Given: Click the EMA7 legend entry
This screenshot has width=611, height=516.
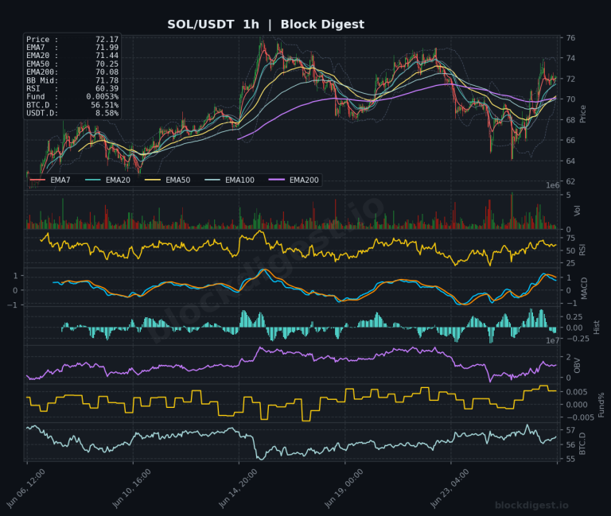Looking at the screenshot, I should (50, 180).
